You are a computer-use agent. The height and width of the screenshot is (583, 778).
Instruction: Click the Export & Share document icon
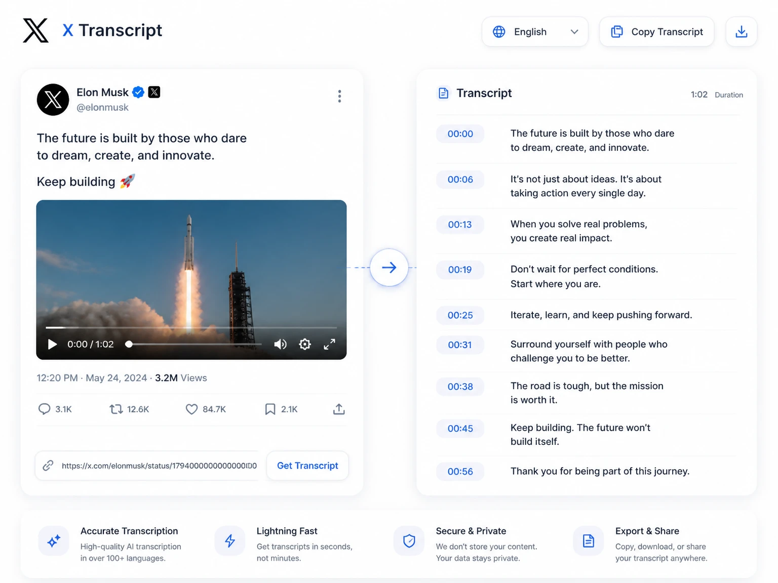[589, 541]
